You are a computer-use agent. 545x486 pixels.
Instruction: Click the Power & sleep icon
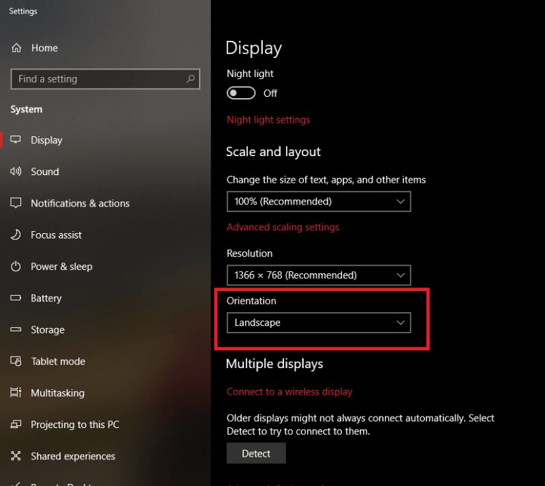[16, 266]
